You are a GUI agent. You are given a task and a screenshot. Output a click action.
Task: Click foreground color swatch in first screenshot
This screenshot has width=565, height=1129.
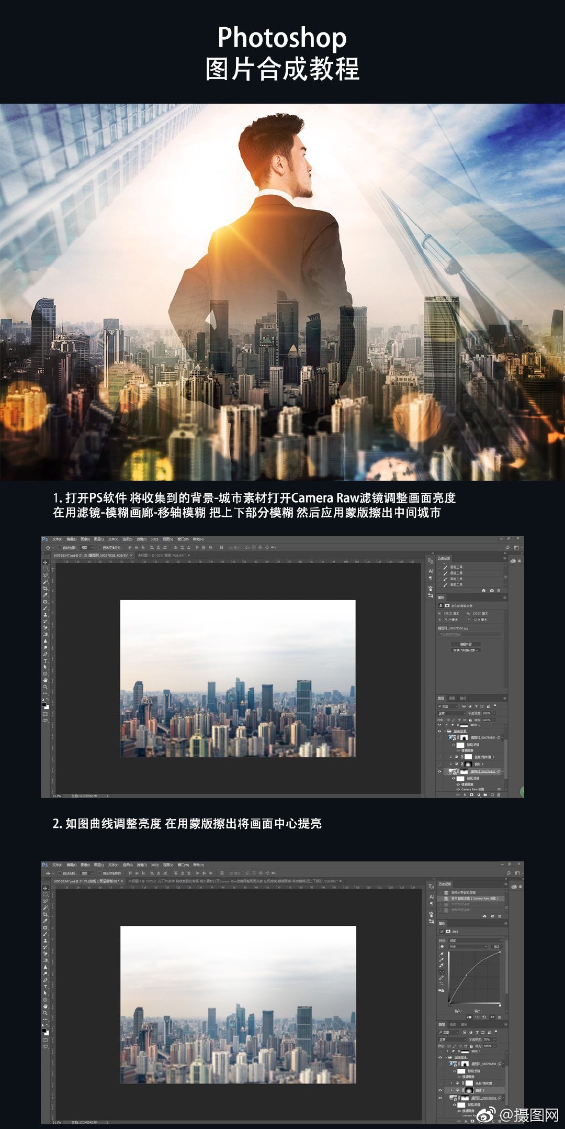(44, 704)
